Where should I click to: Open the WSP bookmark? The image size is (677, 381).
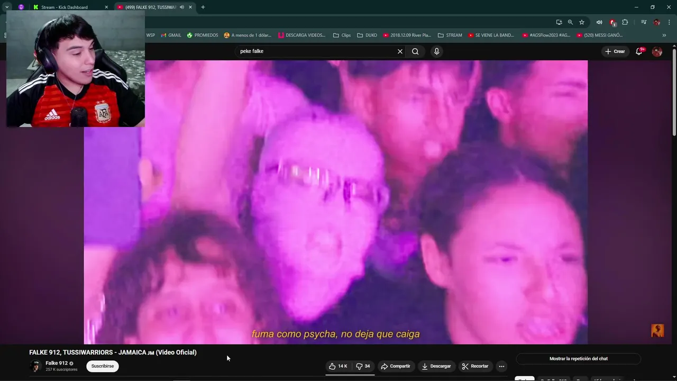coord(151,35)
